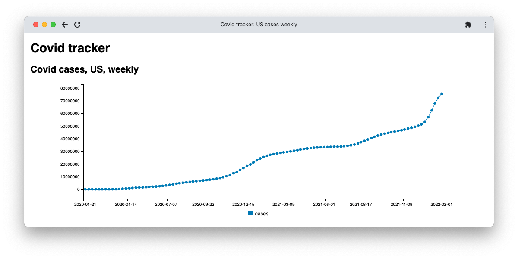
Task: Select the final, highest data point on the chart
Action: (442, 94)
